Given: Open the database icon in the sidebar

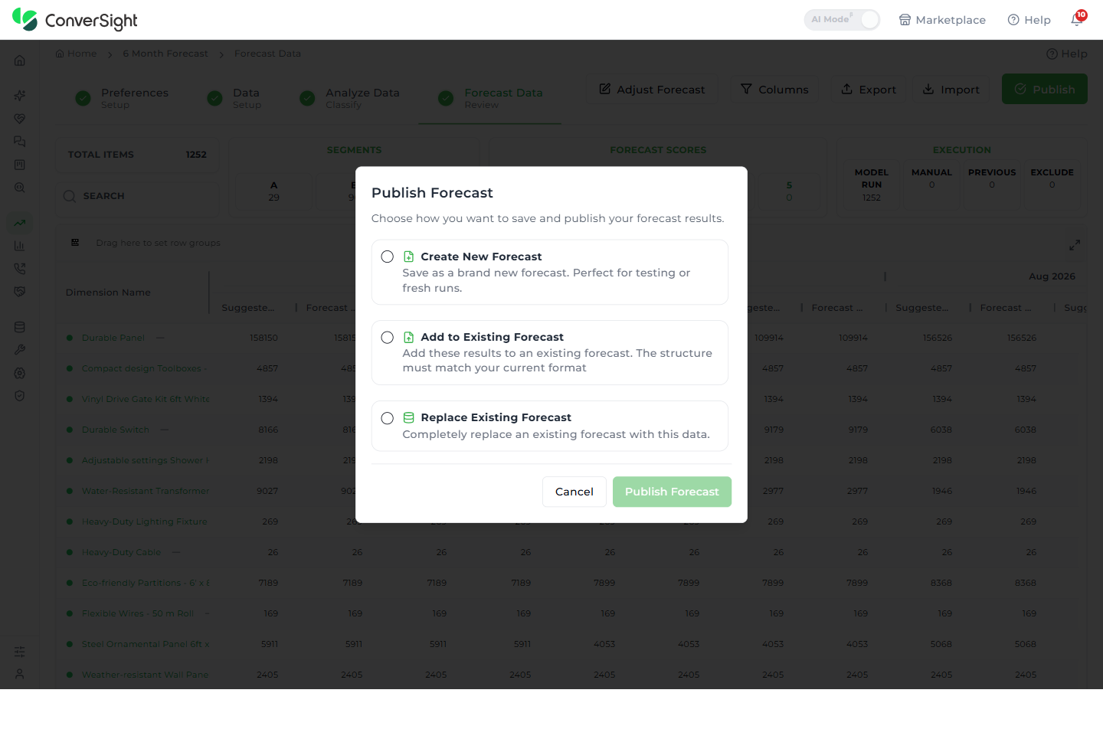Looking at the screenshot, I should point(20,327).
